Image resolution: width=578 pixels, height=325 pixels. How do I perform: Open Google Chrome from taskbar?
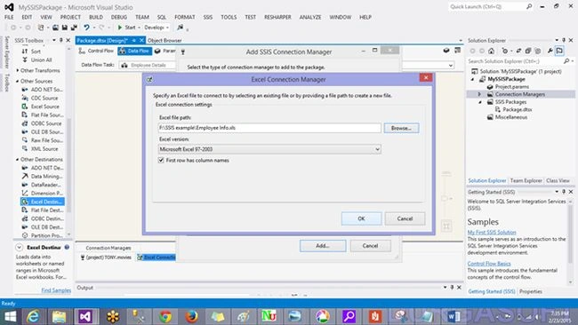tap(165, 316)
